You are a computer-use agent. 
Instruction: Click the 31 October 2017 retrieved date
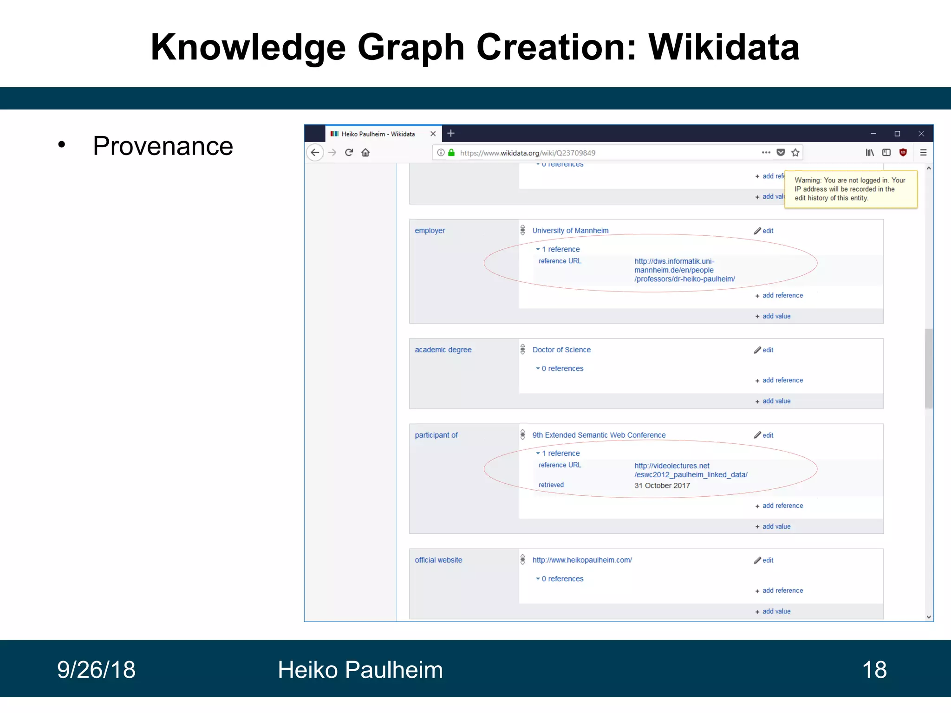pyautogui.click(x=662, y=486)
